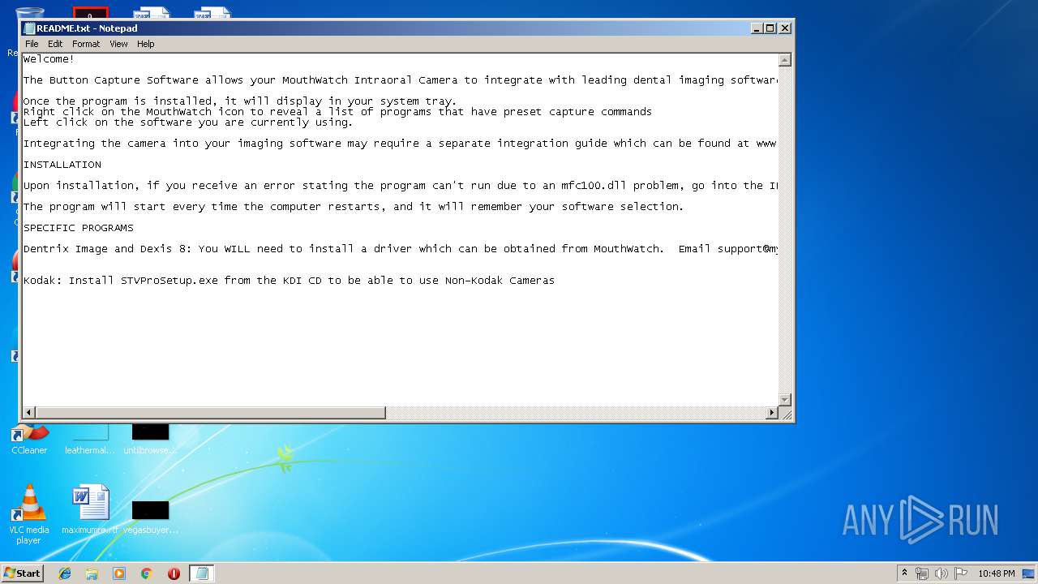Click the Notepad taskbar button
Image resolution: width=1038 pixels, height=584 pixels.
pyautogui.click(x=202, y=573)
